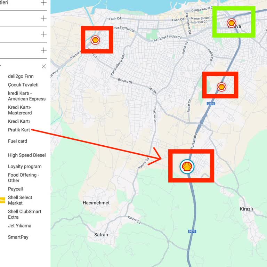Select the Fuel card filter
Image resolution: width=267 pixels, height=267 pixels.
(x=17, y=141)
